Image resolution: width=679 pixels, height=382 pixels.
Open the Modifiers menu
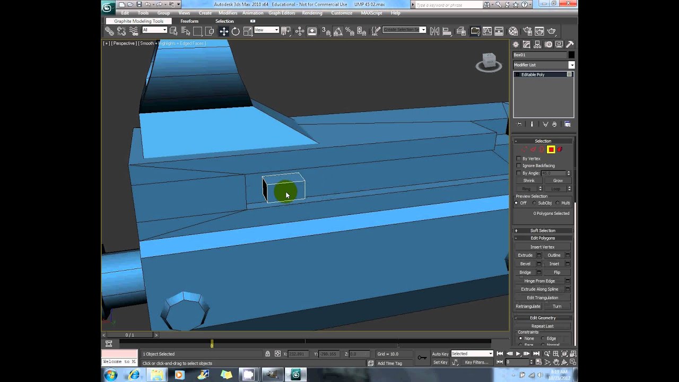coord(228,13)
